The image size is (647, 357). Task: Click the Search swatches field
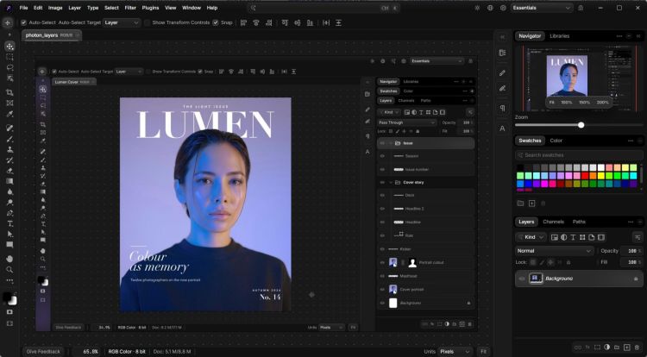579,155
